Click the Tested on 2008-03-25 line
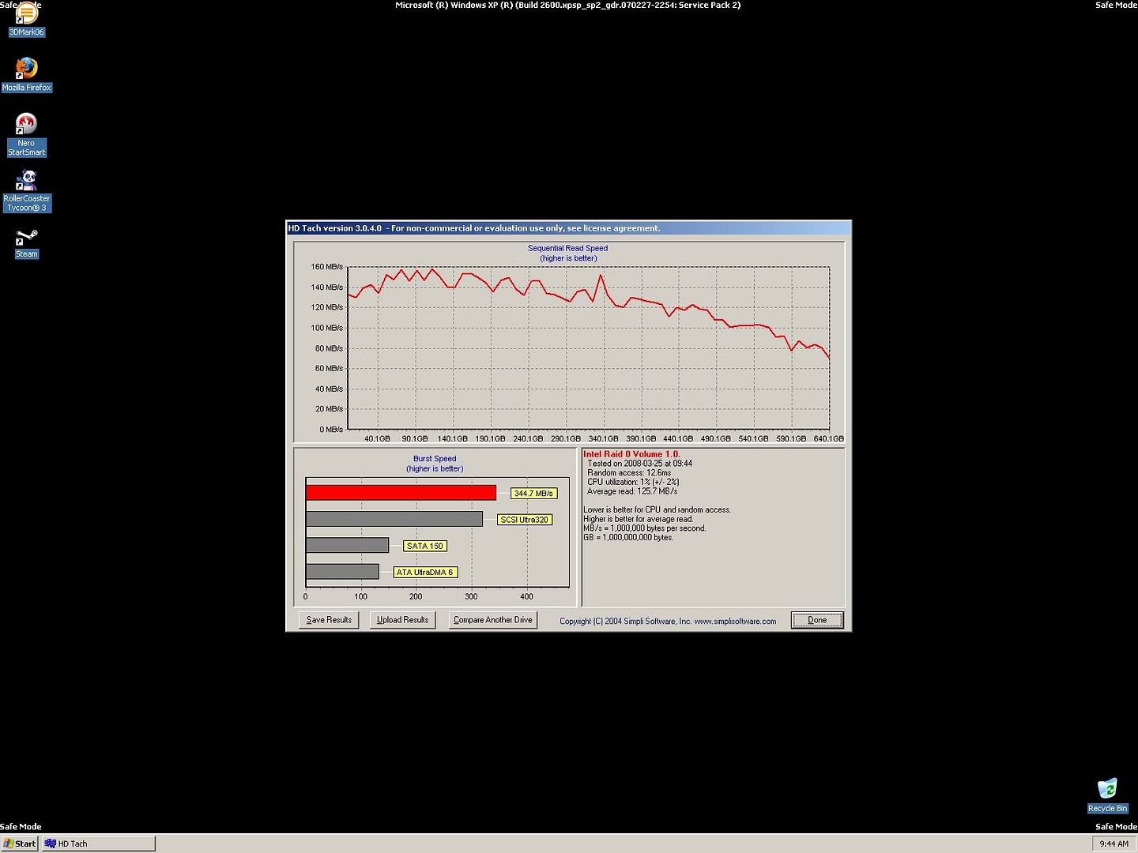Image resolution: width=1138 pixels, height=853 pixels. click(640, 464)
